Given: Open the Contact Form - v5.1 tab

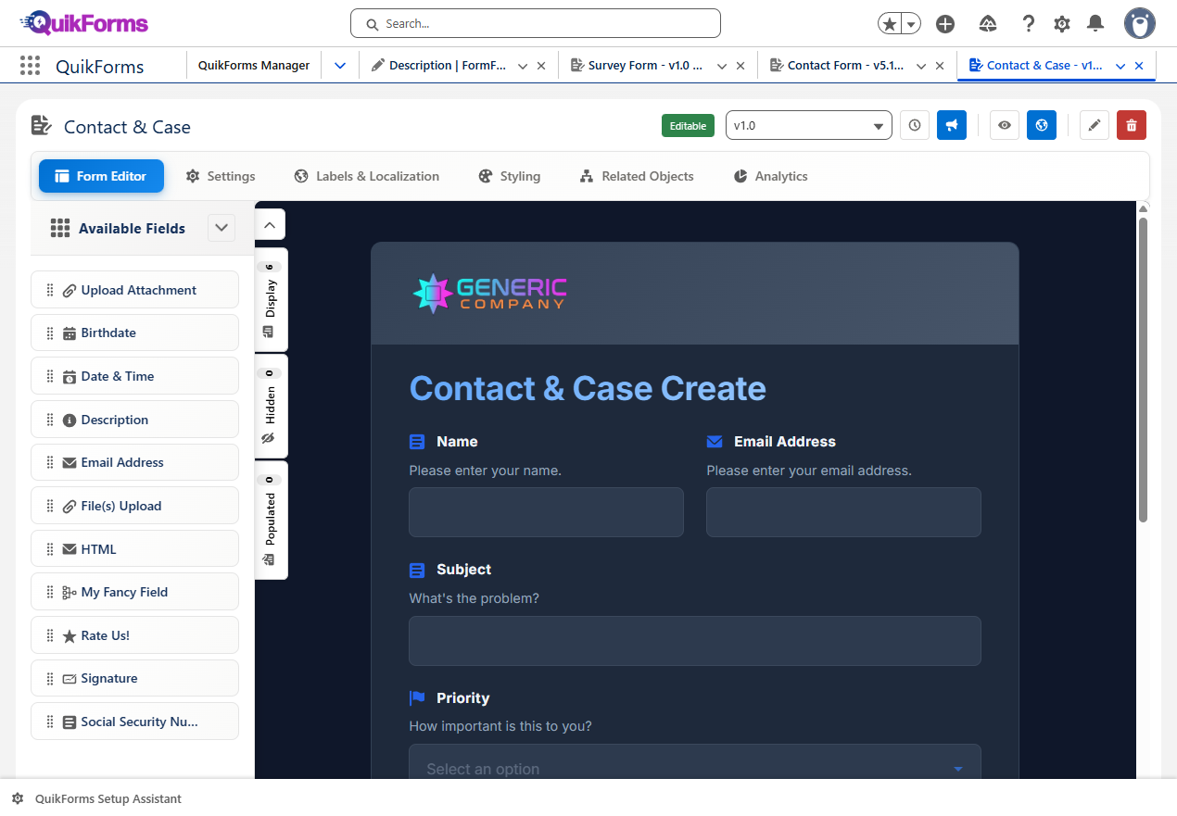Looking at the screenshot, I should point(845,66).
